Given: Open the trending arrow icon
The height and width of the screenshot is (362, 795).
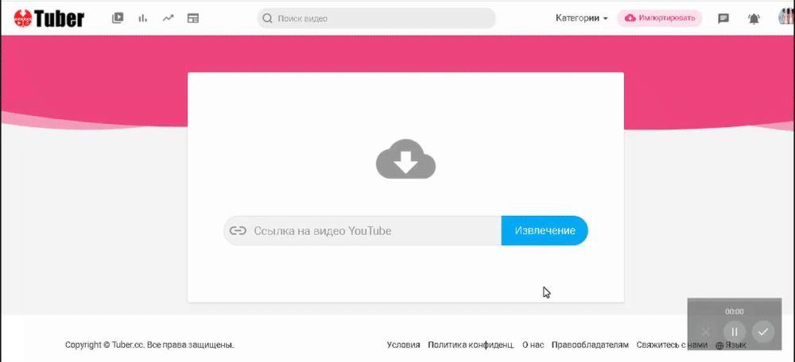Looking at the screenshot, I should [168, 18].
